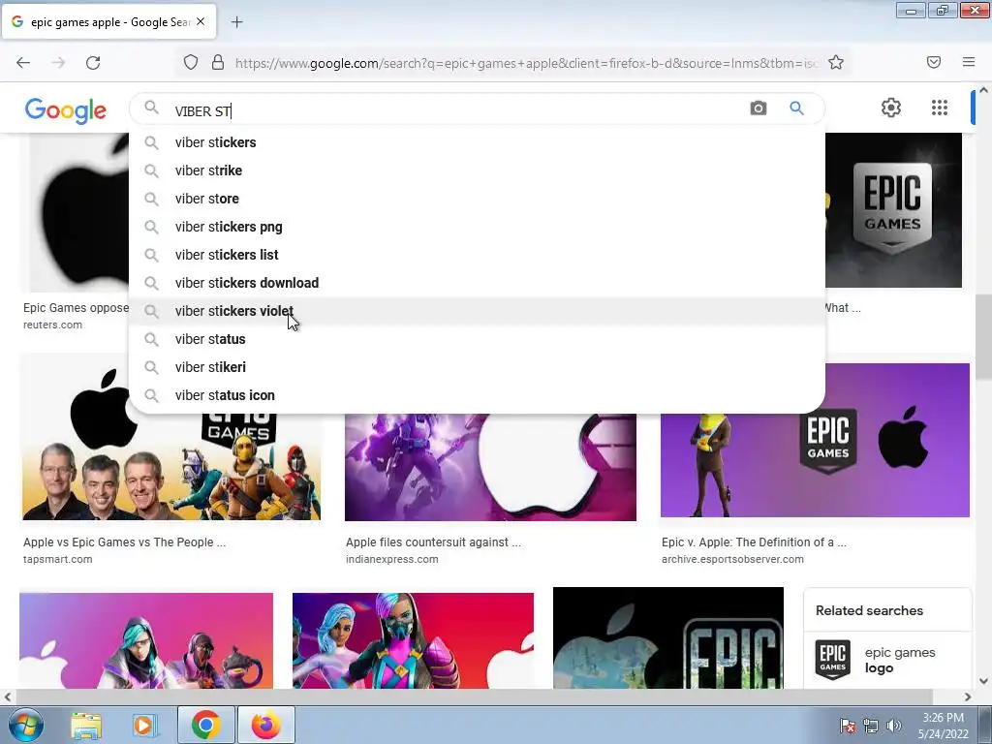Click the reuters.com source link
The height and width of the screenshot is (744, 992).
coord(52,325)
